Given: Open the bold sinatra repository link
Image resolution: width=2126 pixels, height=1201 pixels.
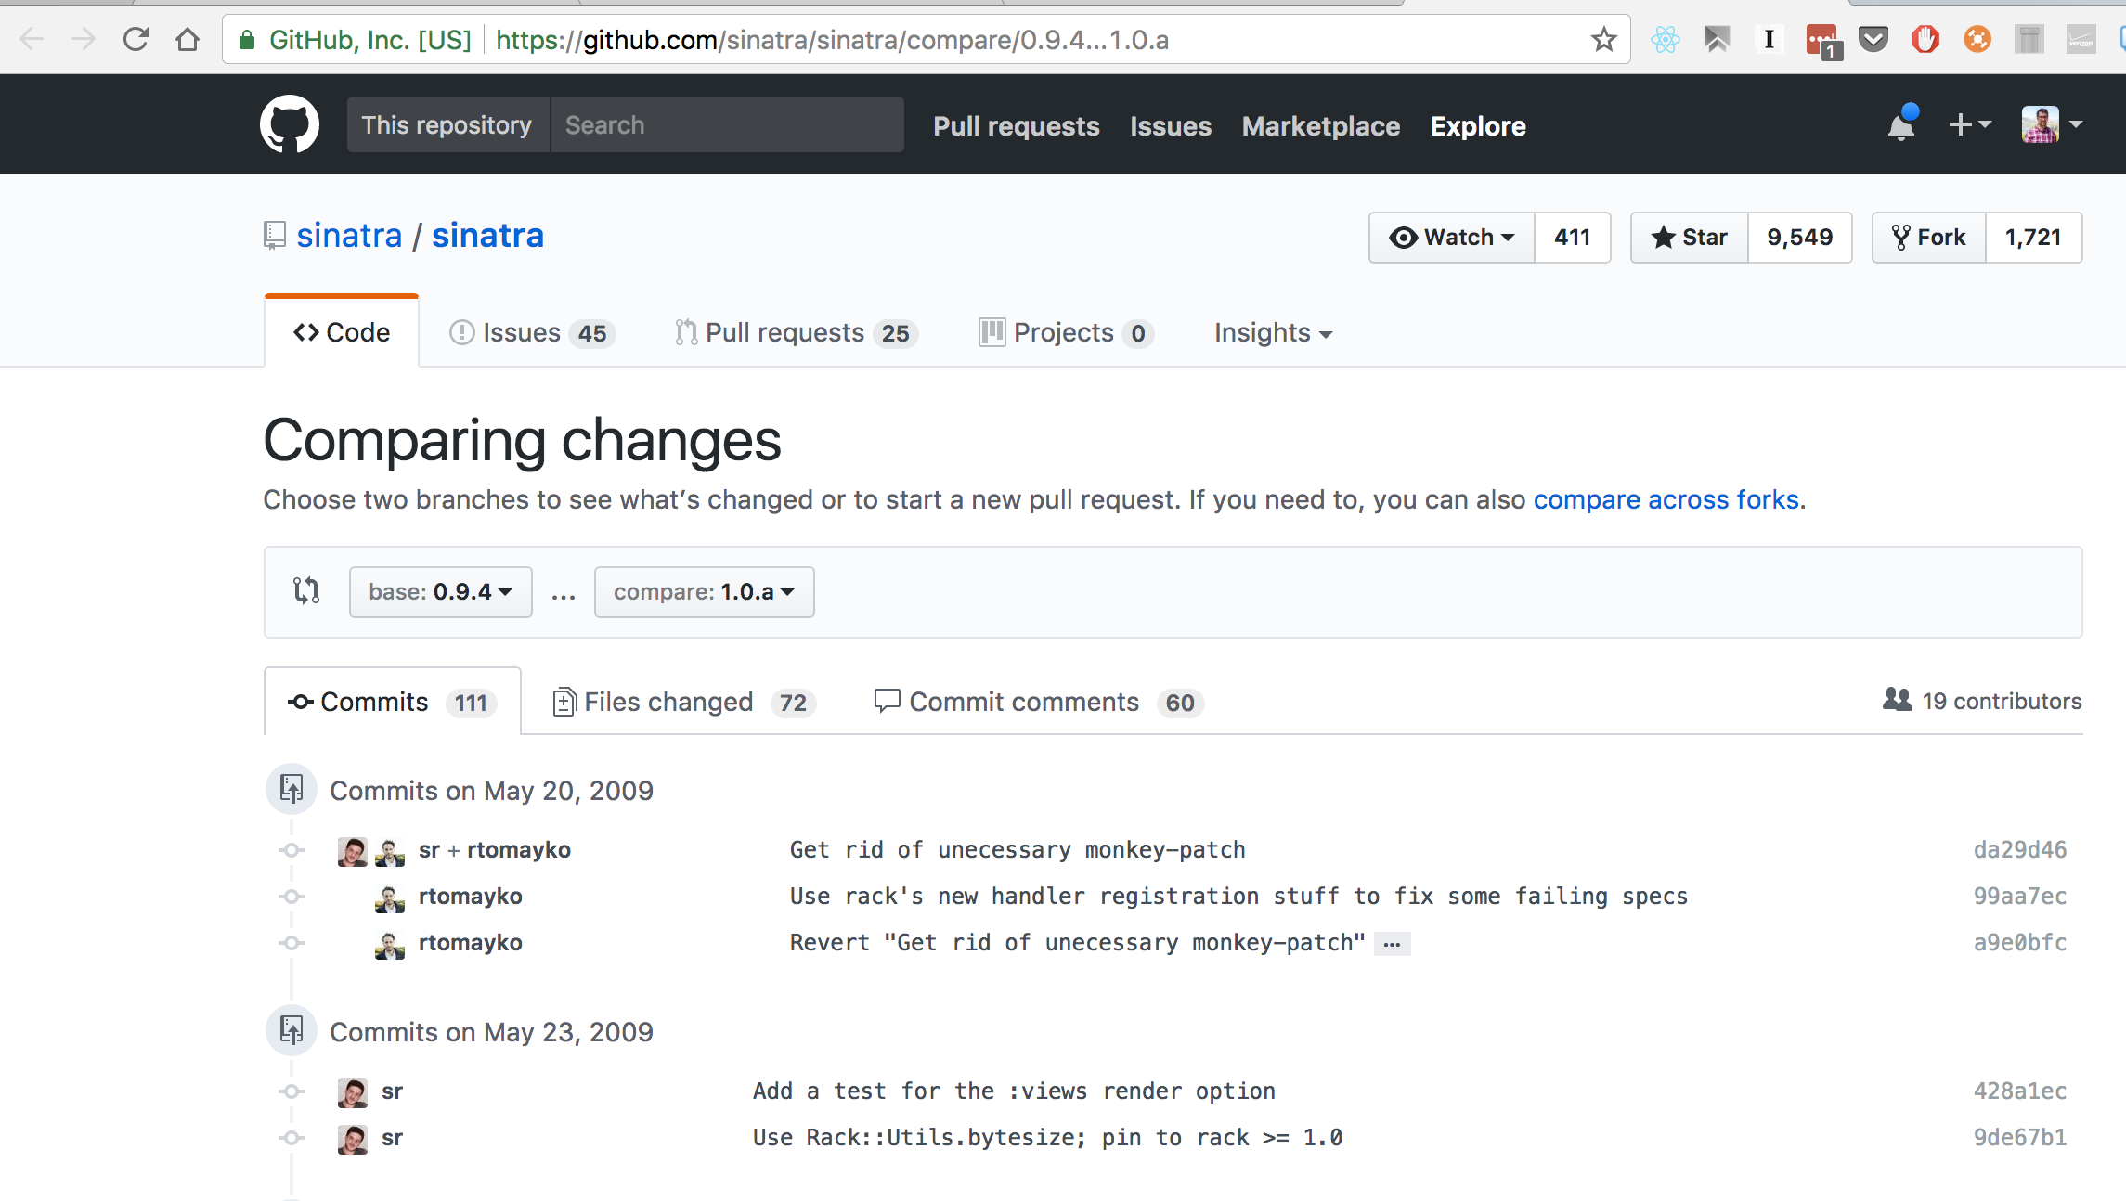Looking at the screenshot, I should coord(487,236).
